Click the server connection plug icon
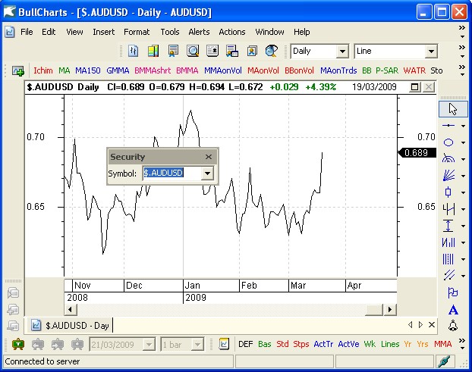 pyautogui.click(x=444, y=361)
